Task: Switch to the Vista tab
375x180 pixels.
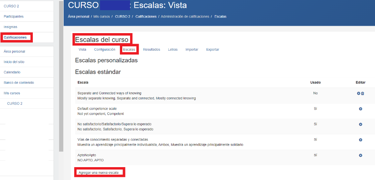Action: 82,49
